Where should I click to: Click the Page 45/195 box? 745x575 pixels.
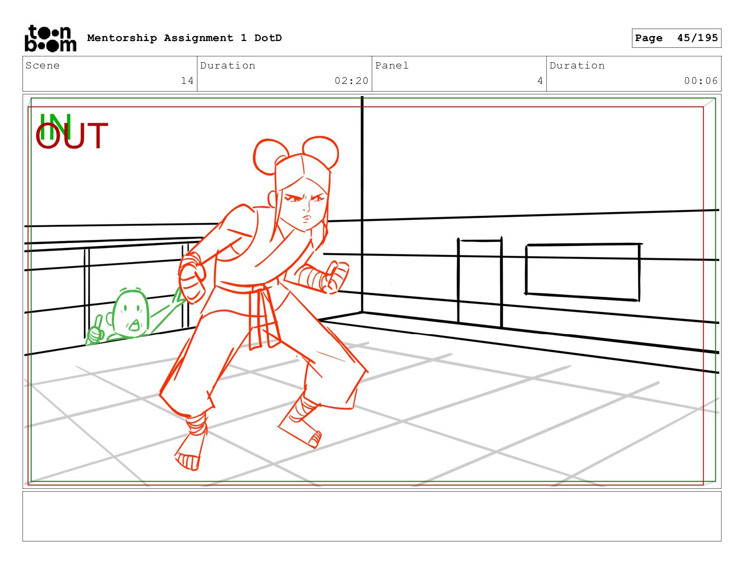676,38
